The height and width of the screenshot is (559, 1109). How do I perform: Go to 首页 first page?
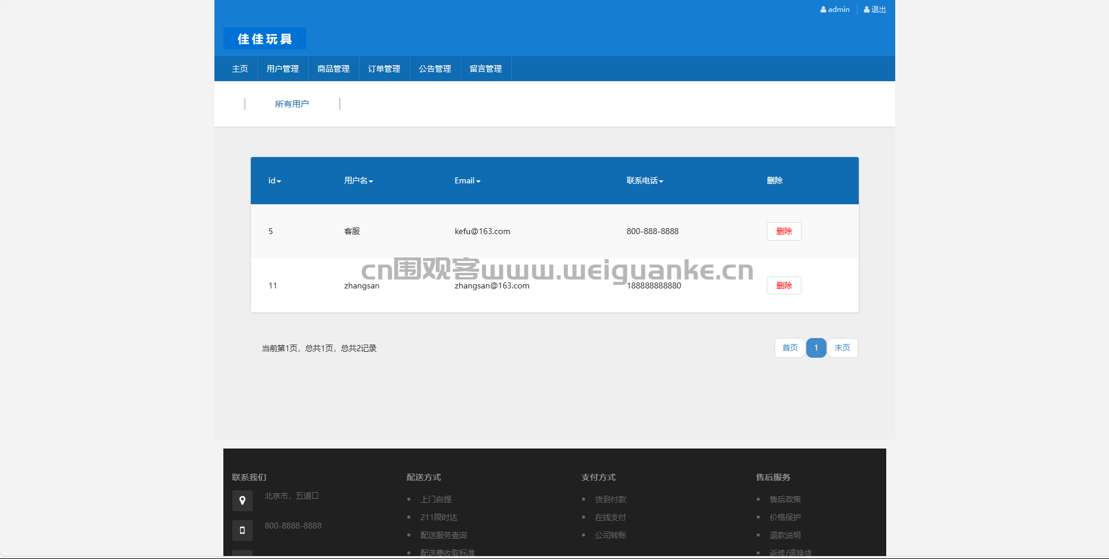[789, 348]
